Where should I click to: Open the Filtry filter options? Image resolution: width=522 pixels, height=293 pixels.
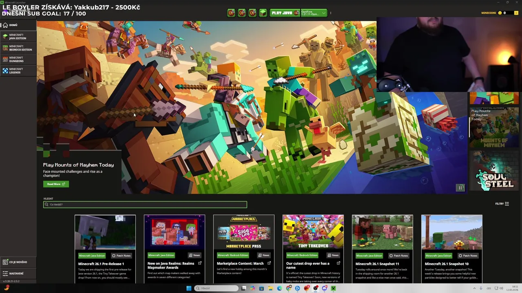click(502, 204)
